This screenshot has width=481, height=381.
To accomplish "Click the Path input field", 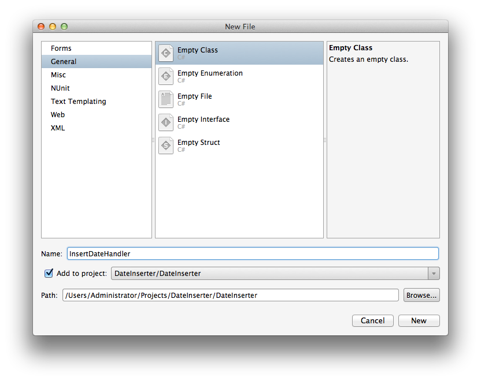I will coord(231,295).
